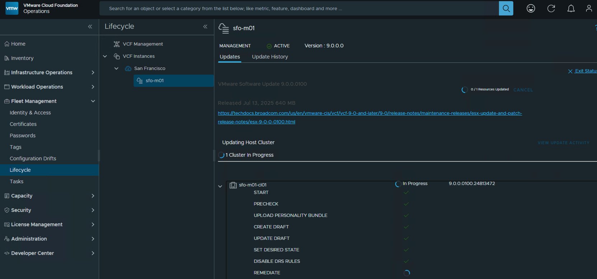Collapse the Lifecycle panel

point(205,27)
